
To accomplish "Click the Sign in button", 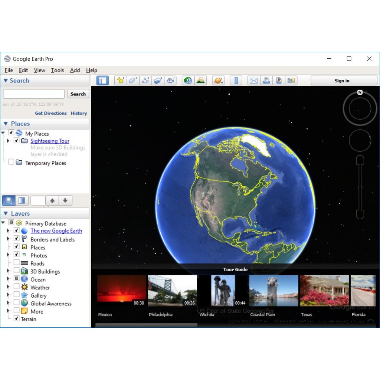I will point(341,81).
